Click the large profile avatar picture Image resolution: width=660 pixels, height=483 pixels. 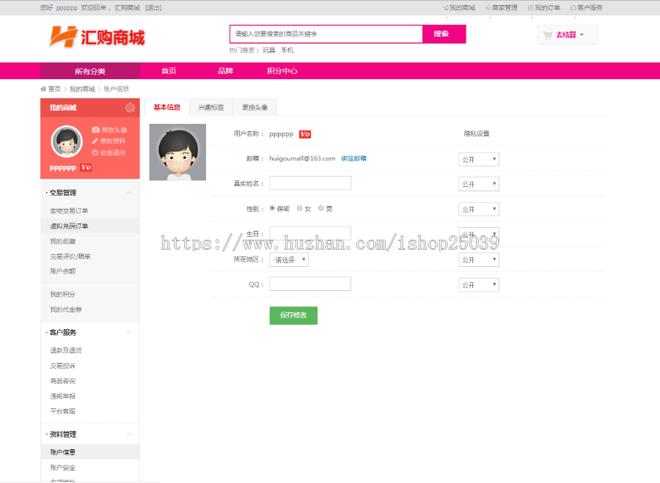[x=177, y=152]
